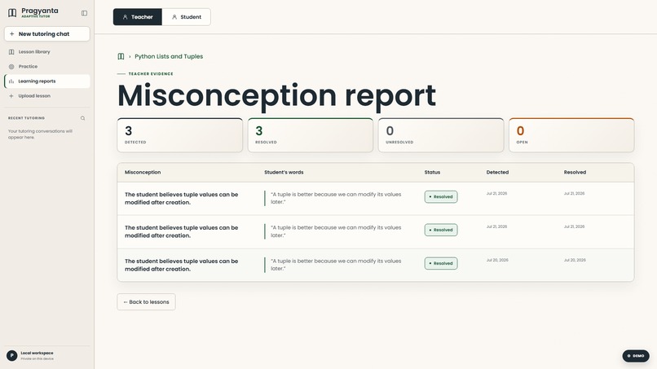The width and height of the screenshot is (657, 369).
Task: Click the Learning reports chart icon
Action: 11,81
